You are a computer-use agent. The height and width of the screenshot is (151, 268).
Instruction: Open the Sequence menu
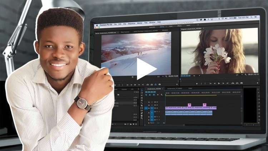click(x=131, y=24)
